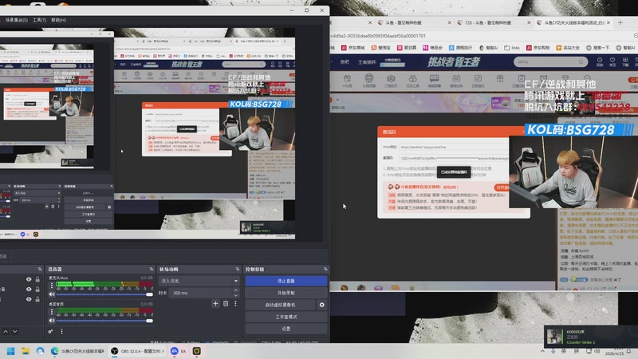
Task: Open transition three-dot properties menu
Action: [235, 304]
